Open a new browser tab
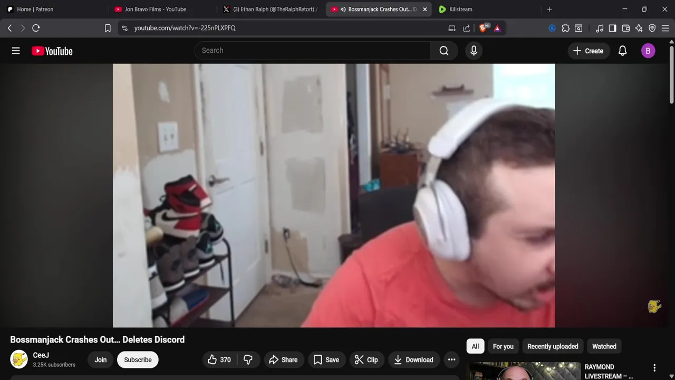675x380 pixels. click(x=549, y=9)
